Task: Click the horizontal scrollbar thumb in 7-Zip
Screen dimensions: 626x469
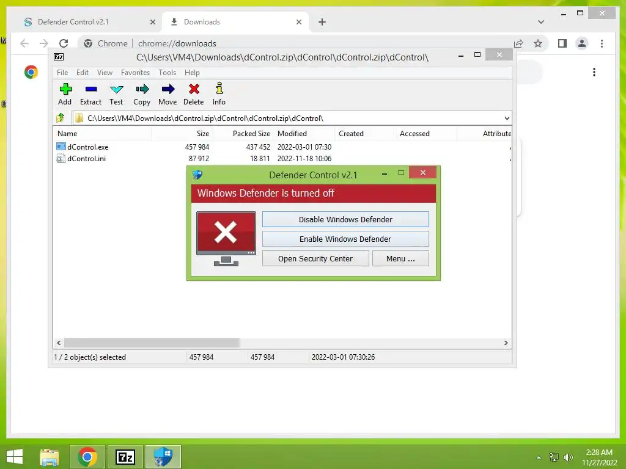Action: [152, 343]
